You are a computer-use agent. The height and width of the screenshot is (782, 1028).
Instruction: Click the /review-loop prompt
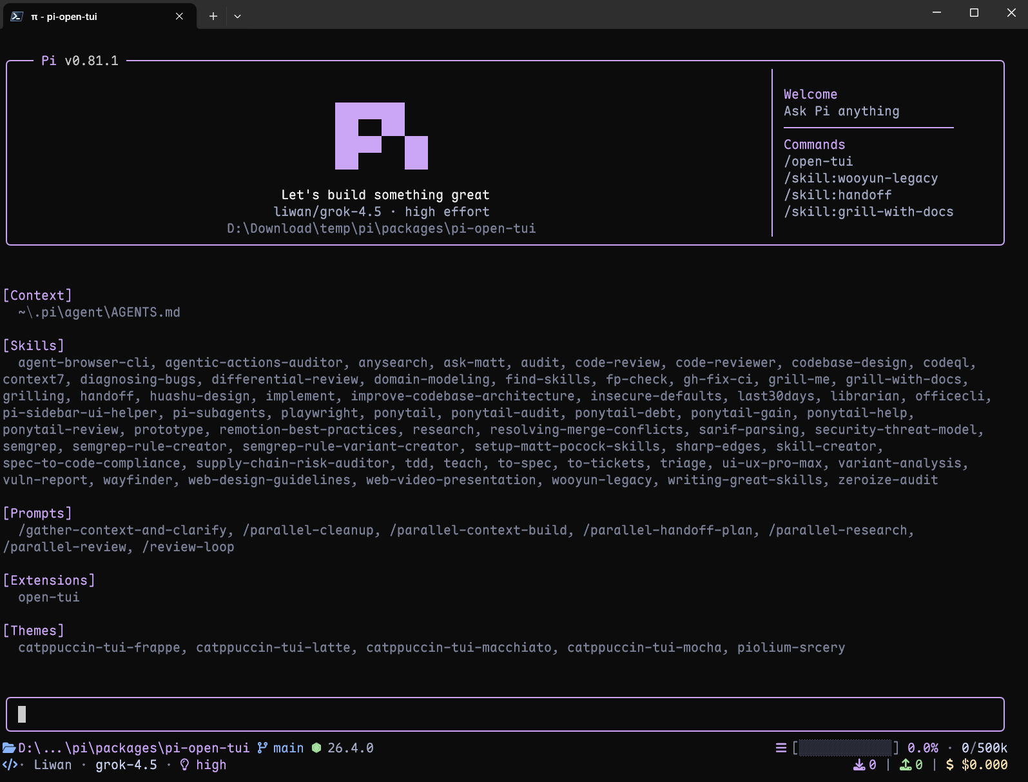pyautogui.click(x=188, y=547)
